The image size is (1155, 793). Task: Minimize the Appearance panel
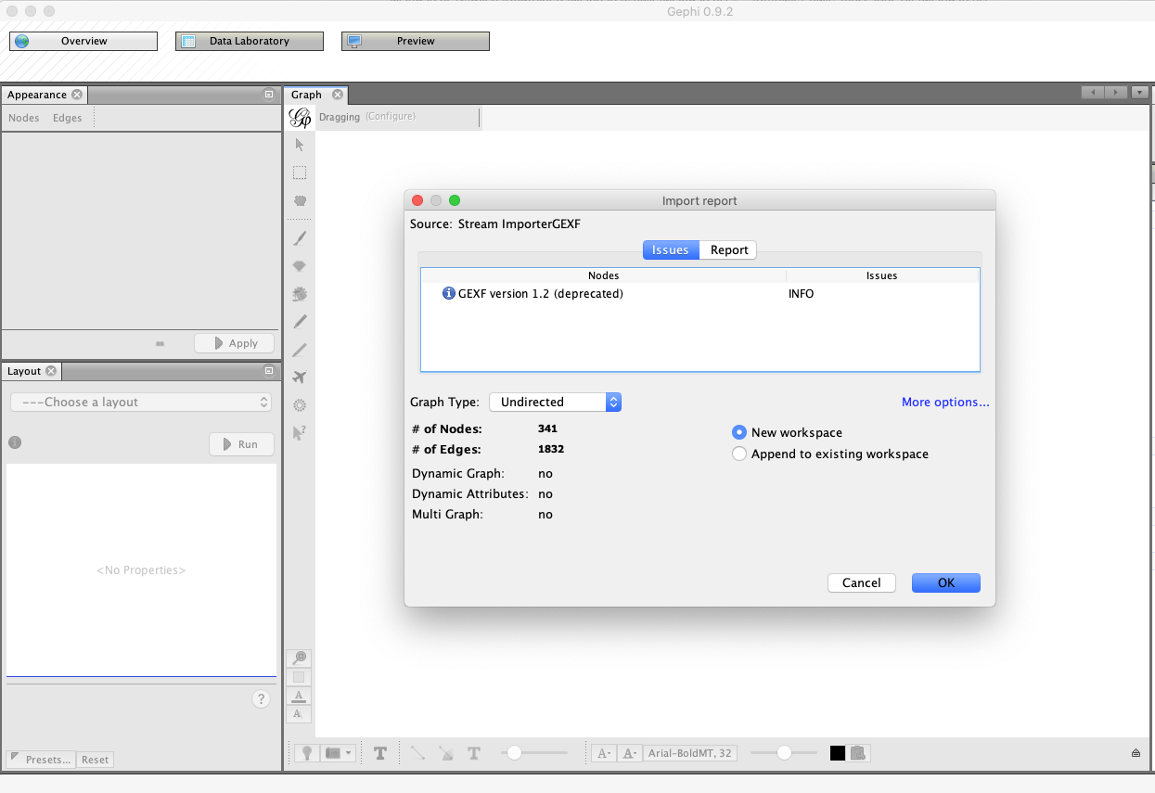tap(269, 94)
